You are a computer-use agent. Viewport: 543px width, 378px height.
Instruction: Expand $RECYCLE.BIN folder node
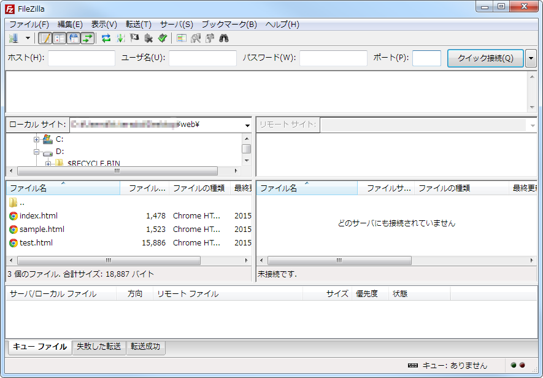tap(48, 164)
